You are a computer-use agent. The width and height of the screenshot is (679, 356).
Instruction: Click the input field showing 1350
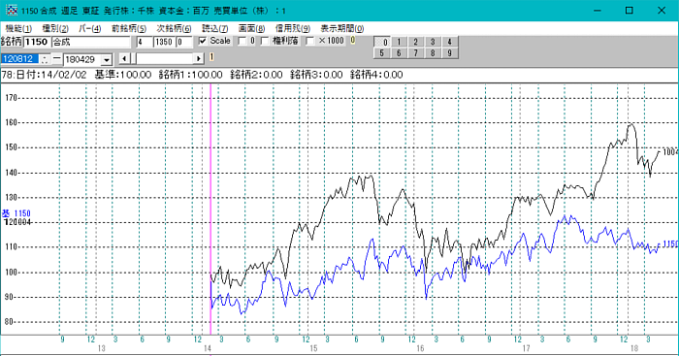(164, 42)
